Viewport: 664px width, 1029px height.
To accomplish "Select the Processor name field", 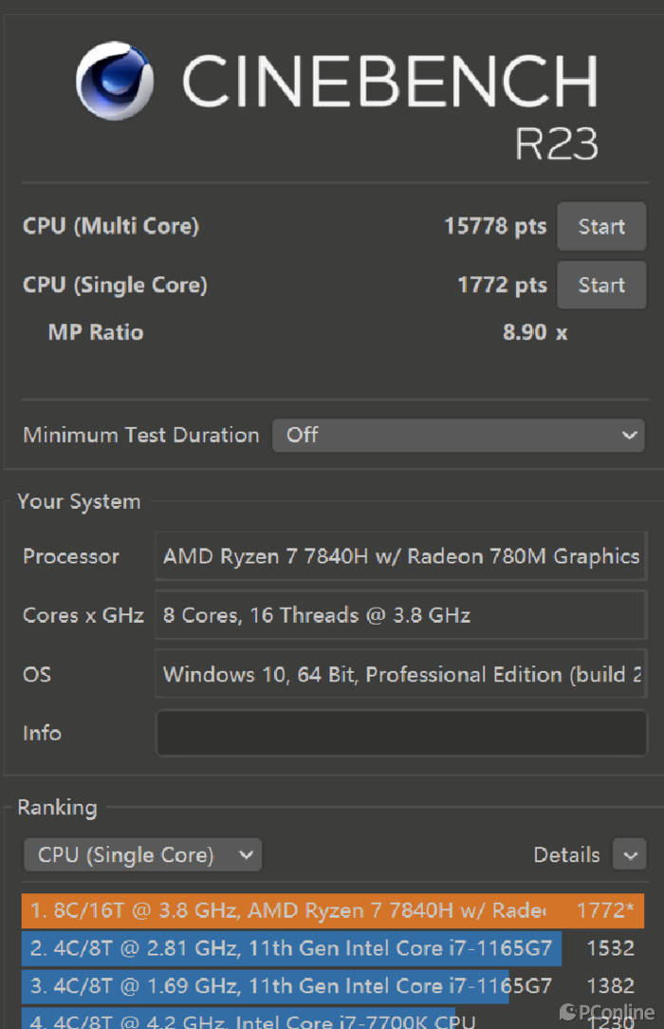I will pyautogui.click(x=401, y=556).
